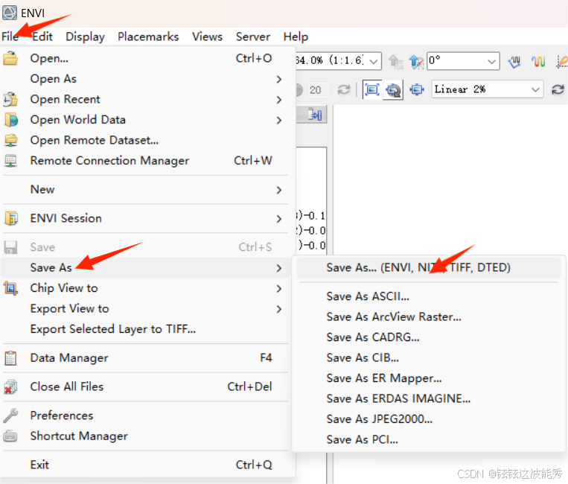This screenshot has width=568, height=484.
Task: Choose Save As JPEG2000...
Action: pyautogui.click(x=428, y=419)
